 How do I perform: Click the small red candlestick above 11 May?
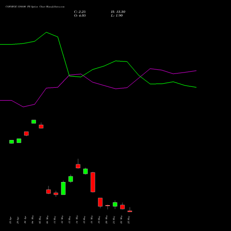[56, 194]
